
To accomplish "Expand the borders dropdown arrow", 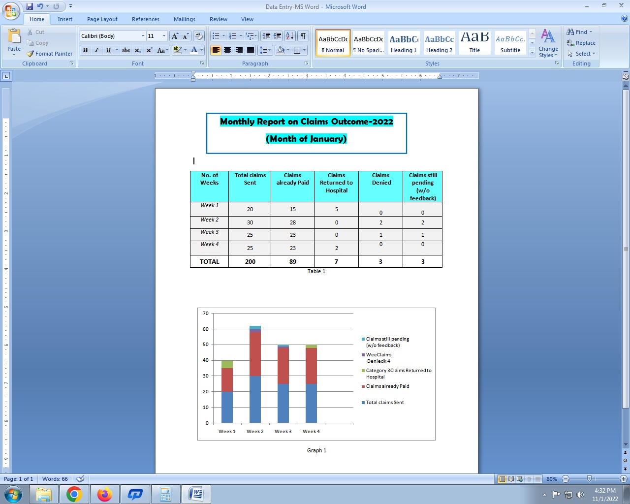I will (304, 50).
